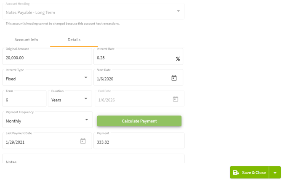Click the Save & Close button
The image size is (282, 181).
[253, 173]
